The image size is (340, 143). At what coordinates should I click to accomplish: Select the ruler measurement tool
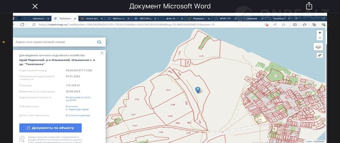(320, 55)
